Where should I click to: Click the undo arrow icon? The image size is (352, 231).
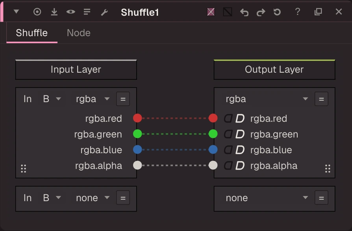(x=244, y=12)
